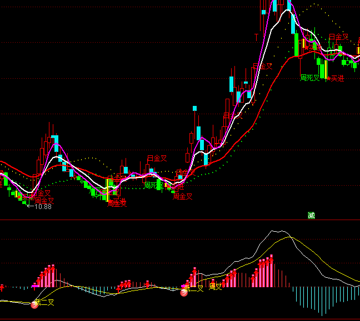Click the horizontal divider between chart panels

180,220
